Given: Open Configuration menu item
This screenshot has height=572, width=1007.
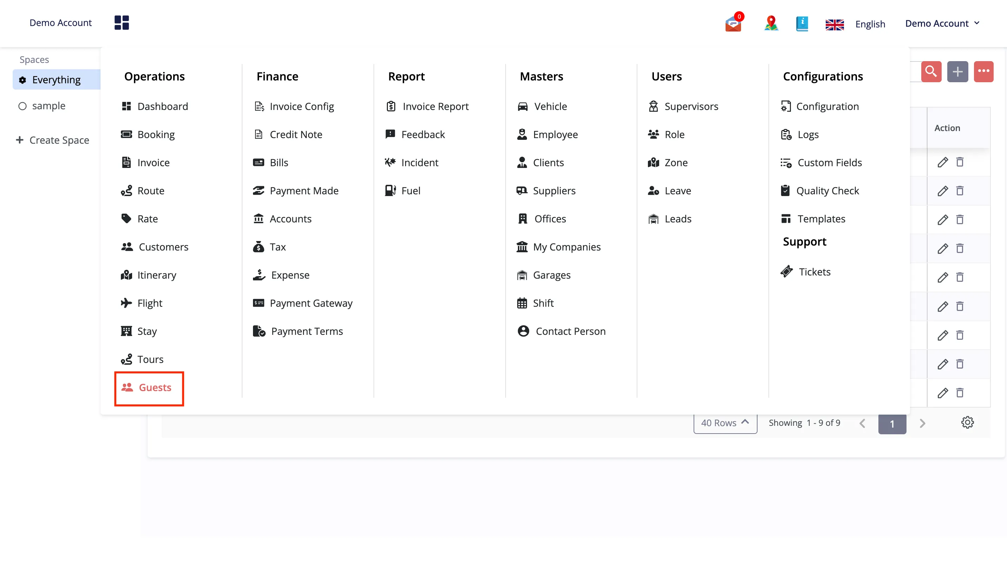Looking at the screenshot, I should (820, 106).
